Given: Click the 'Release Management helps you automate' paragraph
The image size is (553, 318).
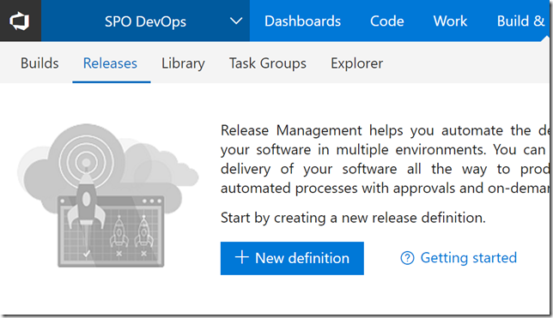Looking at the screenshot, I should coord(385,159).
